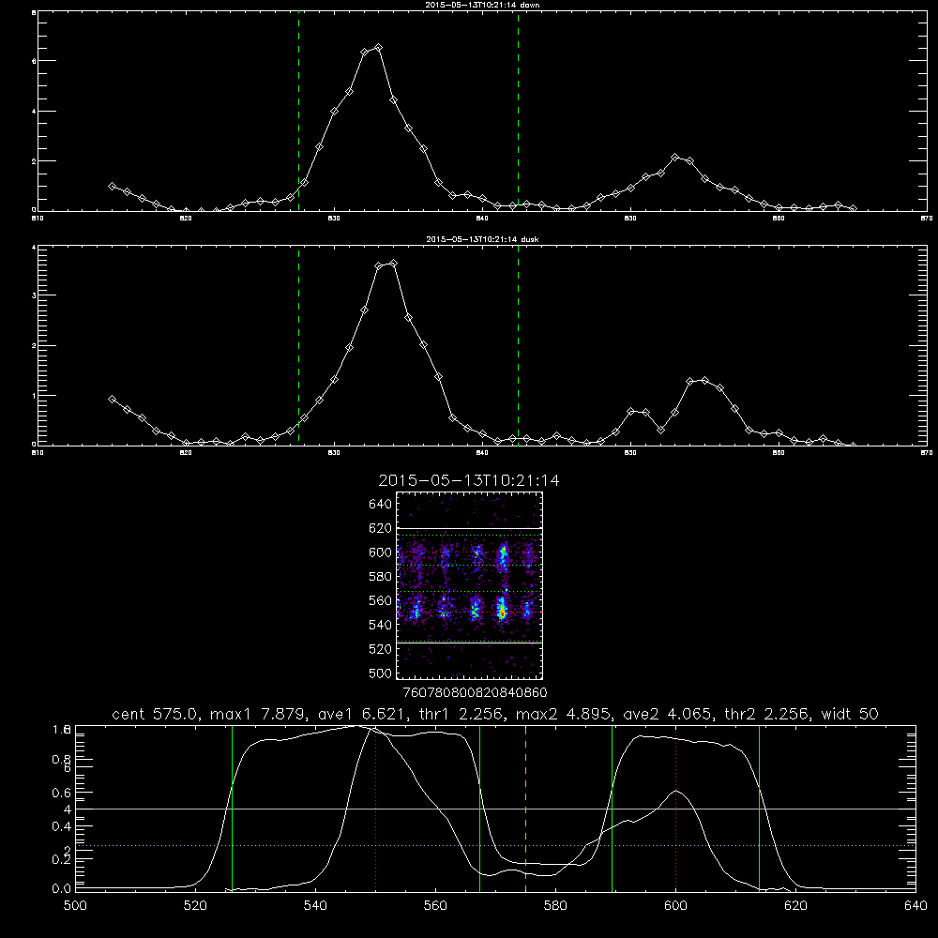Screen dimensions: 938x938
Task: Click the crowded x-axis labels under the spectral image
Action: pos(475,693)
